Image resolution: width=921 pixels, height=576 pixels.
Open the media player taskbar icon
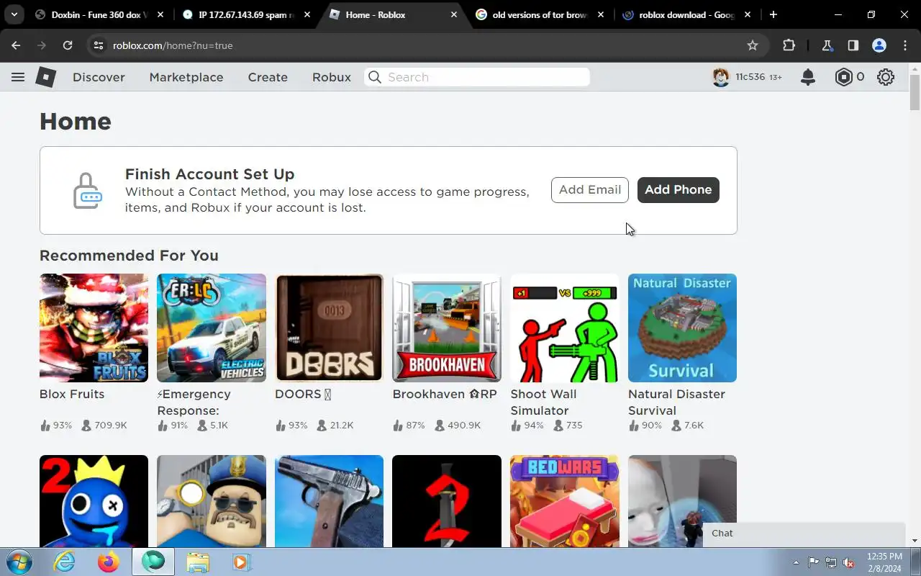tap(241, 562)
